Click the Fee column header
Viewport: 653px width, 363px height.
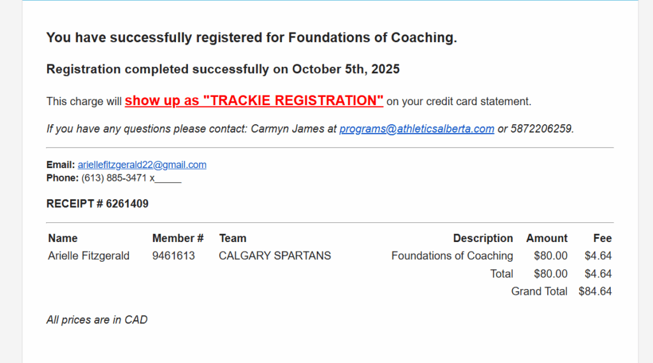602,238
